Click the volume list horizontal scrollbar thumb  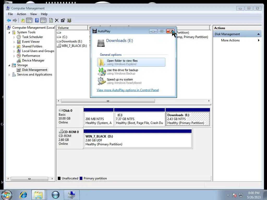pyautogui.click(x=108, y=101)
